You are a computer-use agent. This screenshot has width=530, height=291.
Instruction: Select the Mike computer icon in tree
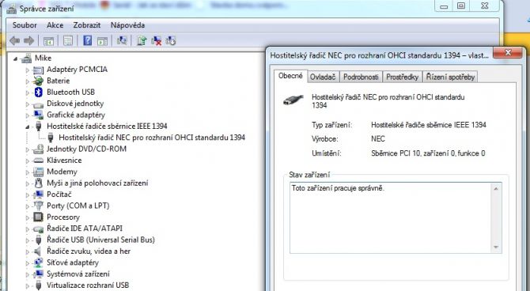click(26, 59)
